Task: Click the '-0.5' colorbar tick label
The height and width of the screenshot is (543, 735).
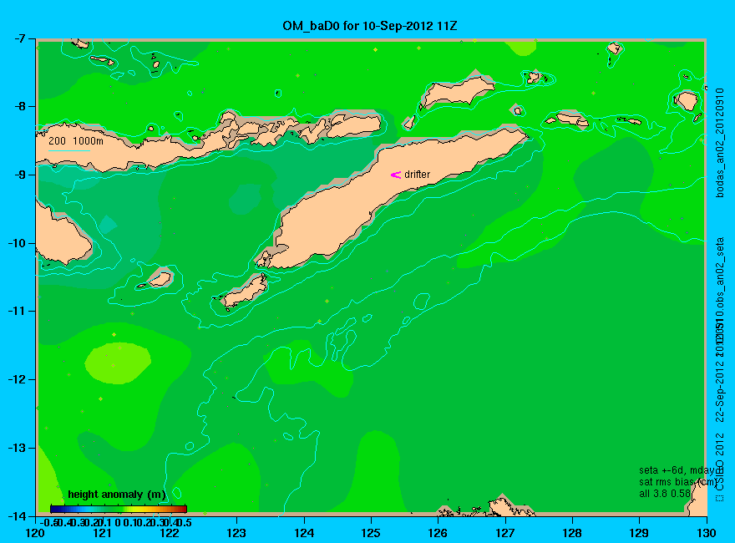Action: (48, 522)
